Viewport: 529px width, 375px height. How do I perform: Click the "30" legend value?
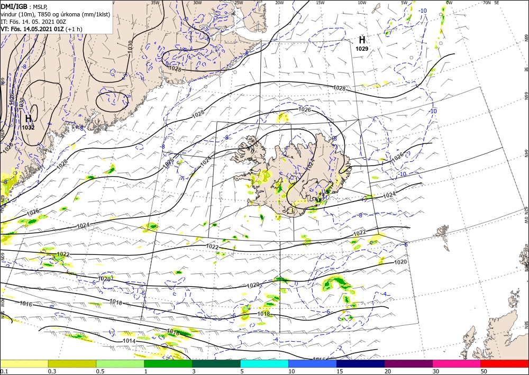(436, 371)
